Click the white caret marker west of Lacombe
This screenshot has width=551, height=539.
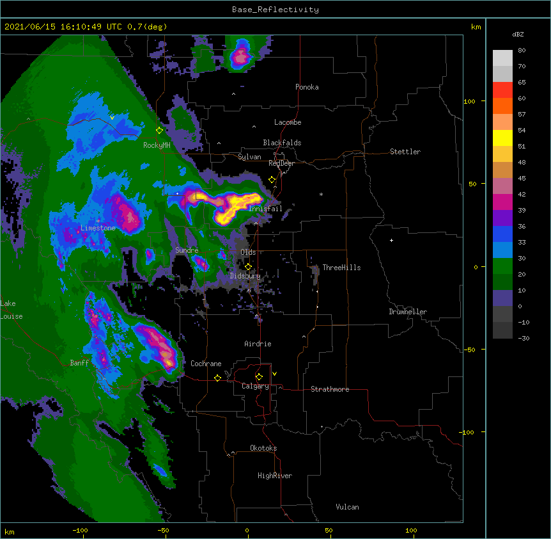(x=254, y=127)
